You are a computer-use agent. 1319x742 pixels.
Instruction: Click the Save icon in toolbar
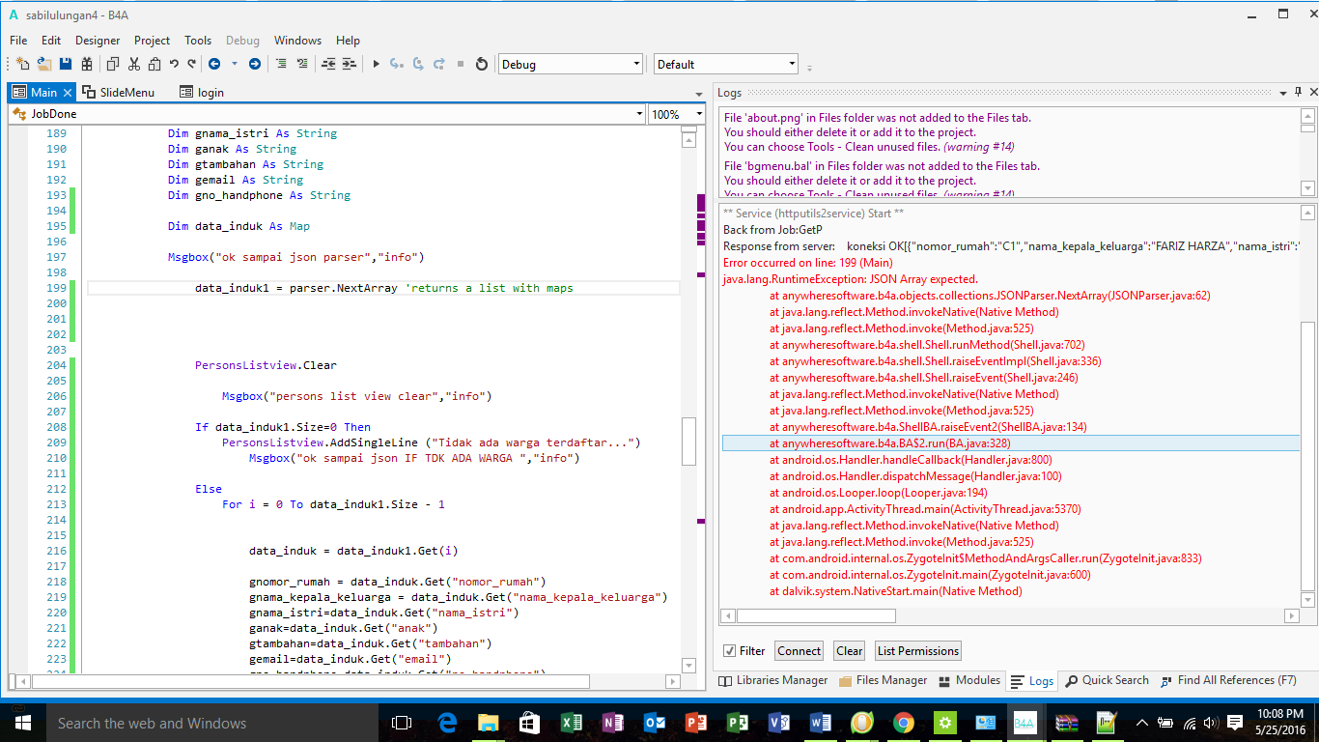click(x=66, y=64)
